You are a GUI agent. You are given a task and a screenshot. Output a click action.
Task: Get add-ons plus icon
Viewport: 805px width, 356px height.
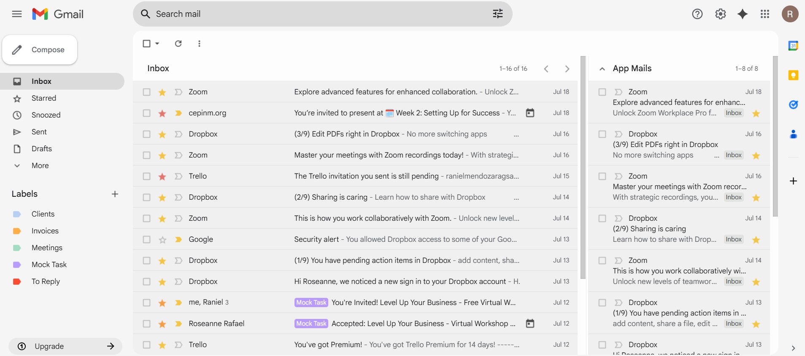(x=793, y=181)
